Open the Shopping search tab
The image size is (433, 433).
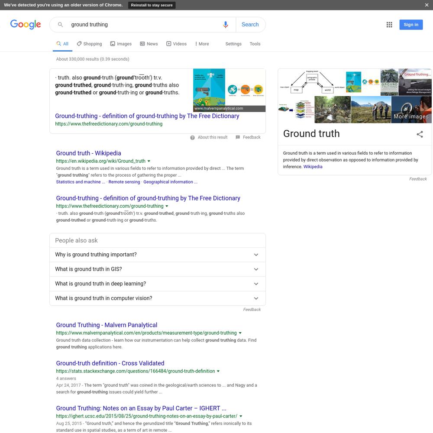pos(89,44)
